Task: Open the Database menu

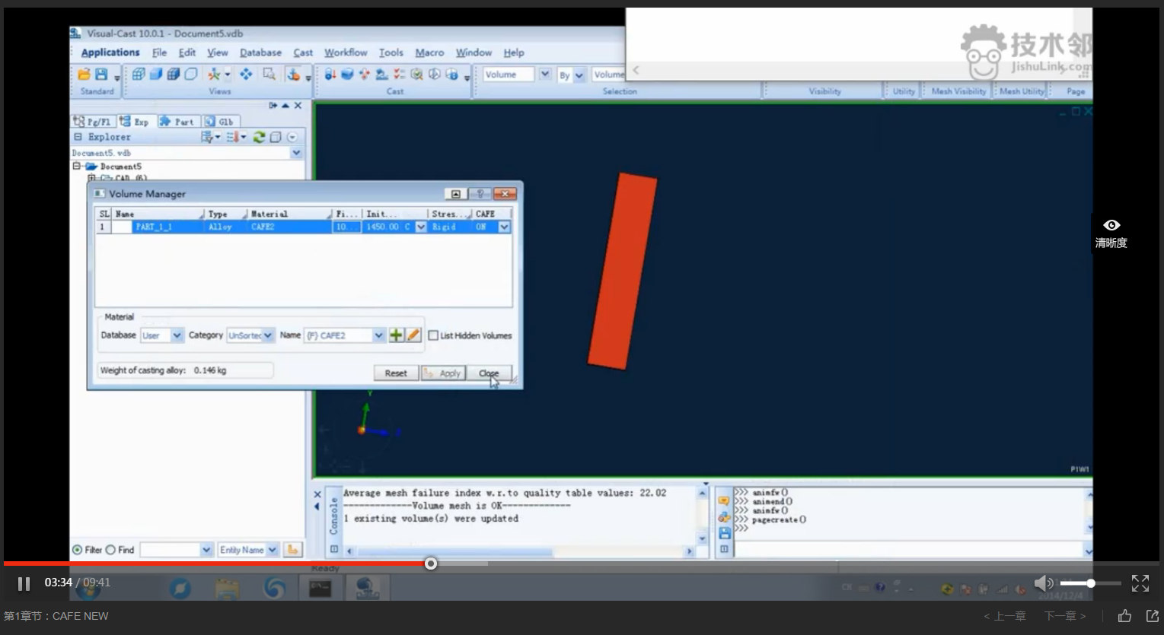Action: tap(260, 52)
